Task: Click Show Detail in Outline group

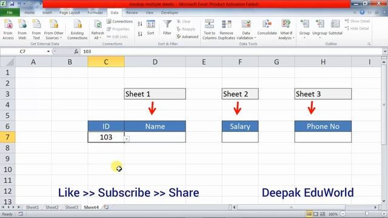Action: [x=357, y=21]
